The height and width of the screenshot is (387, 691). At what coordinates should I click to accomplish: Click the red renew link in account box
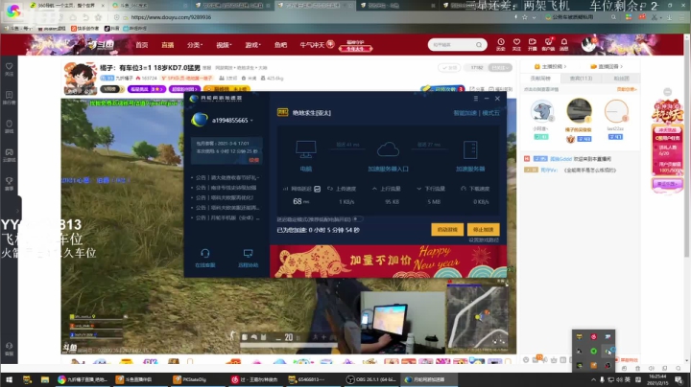coord(253,160)
